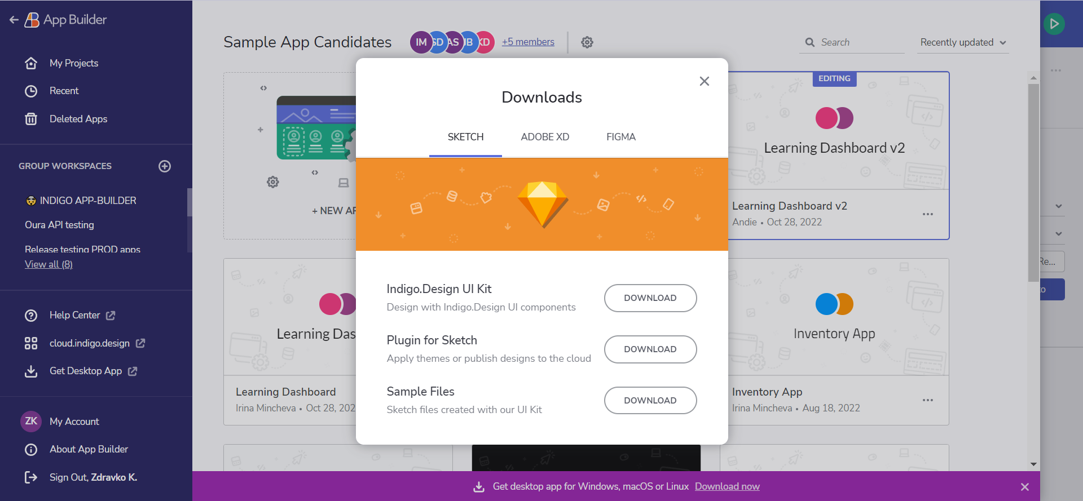
Task: Open workspace settings gear icon
Action: (587, 42)
